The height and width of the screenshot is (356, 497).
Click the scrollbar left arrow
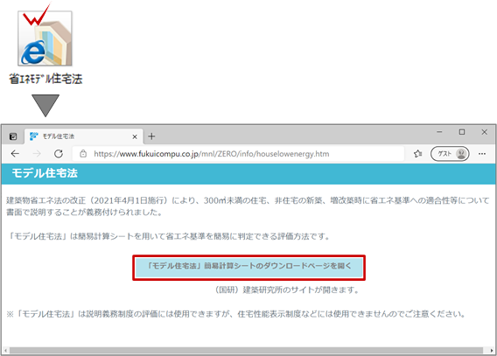[x=5, y=351]
